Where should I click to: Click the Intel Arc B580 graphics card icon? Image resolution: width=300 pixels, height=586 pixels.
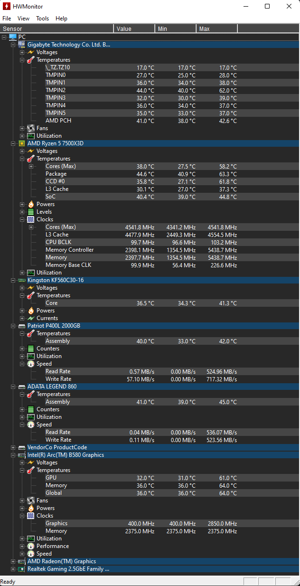tap(22, 455)
